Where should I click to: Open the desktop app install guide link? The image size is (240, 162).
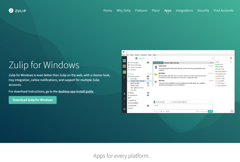pos(76,91)
